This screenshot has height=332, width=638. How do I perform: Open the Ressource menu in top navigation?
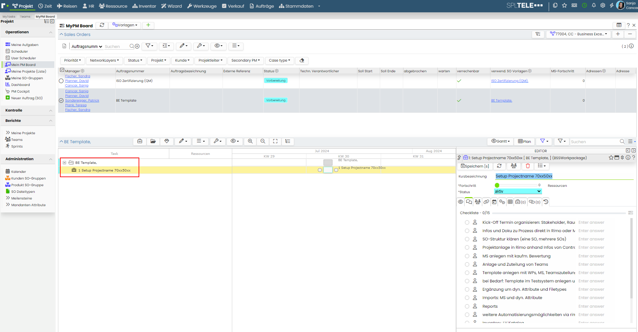pyautogui.click(x=113, y=6)
